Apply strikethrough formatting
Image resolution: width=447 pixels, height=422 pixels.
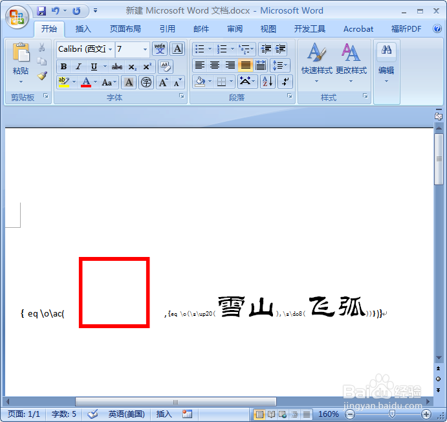pyautogui.click(x=117, y=67)
